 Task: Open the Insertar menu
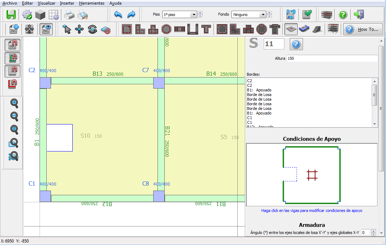click(67, 3)
